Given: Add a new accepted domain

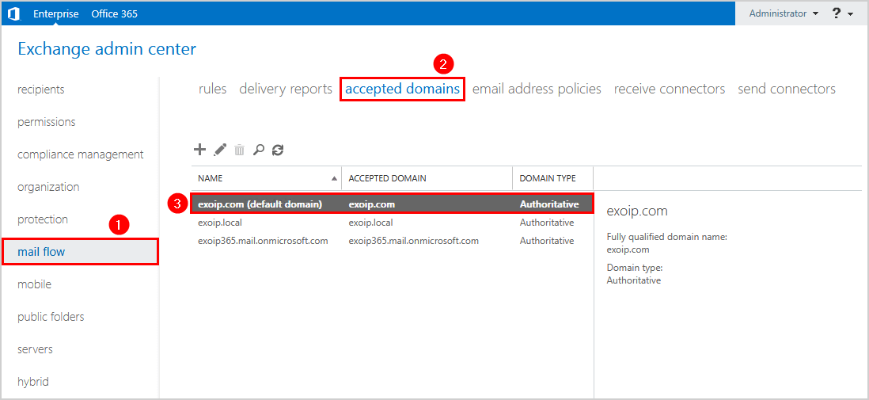Looking at the screenshot, I should (x=199, y=149).
